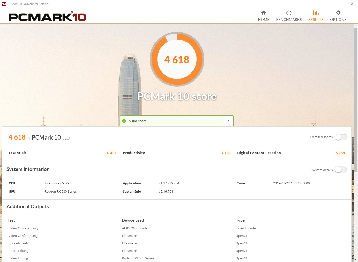Open the BENCHMARKS tab
The width and height of the screenshot is (358, 262).
point(289,16)
